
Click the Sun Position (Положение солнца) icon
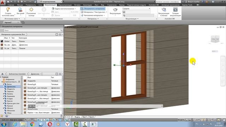click(x=31, y=10)
